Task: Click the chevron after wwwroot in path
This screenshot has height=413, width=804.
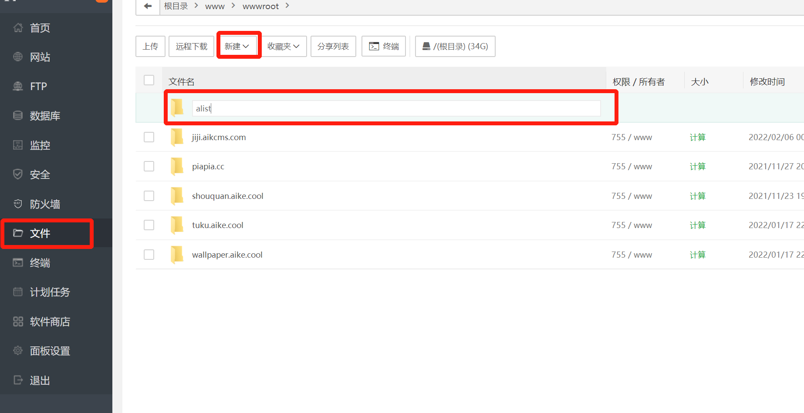Action: (287, 6)
